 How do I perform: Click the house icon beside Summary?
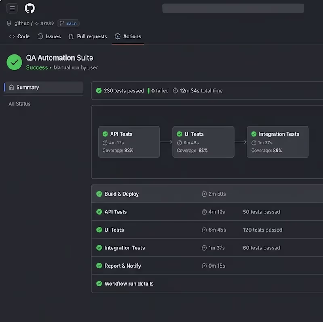11,87
